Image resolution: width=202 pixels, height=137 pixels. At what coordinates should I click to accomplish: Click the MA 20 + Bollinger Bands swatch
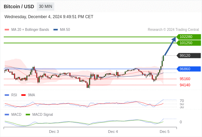click(7, 30)
